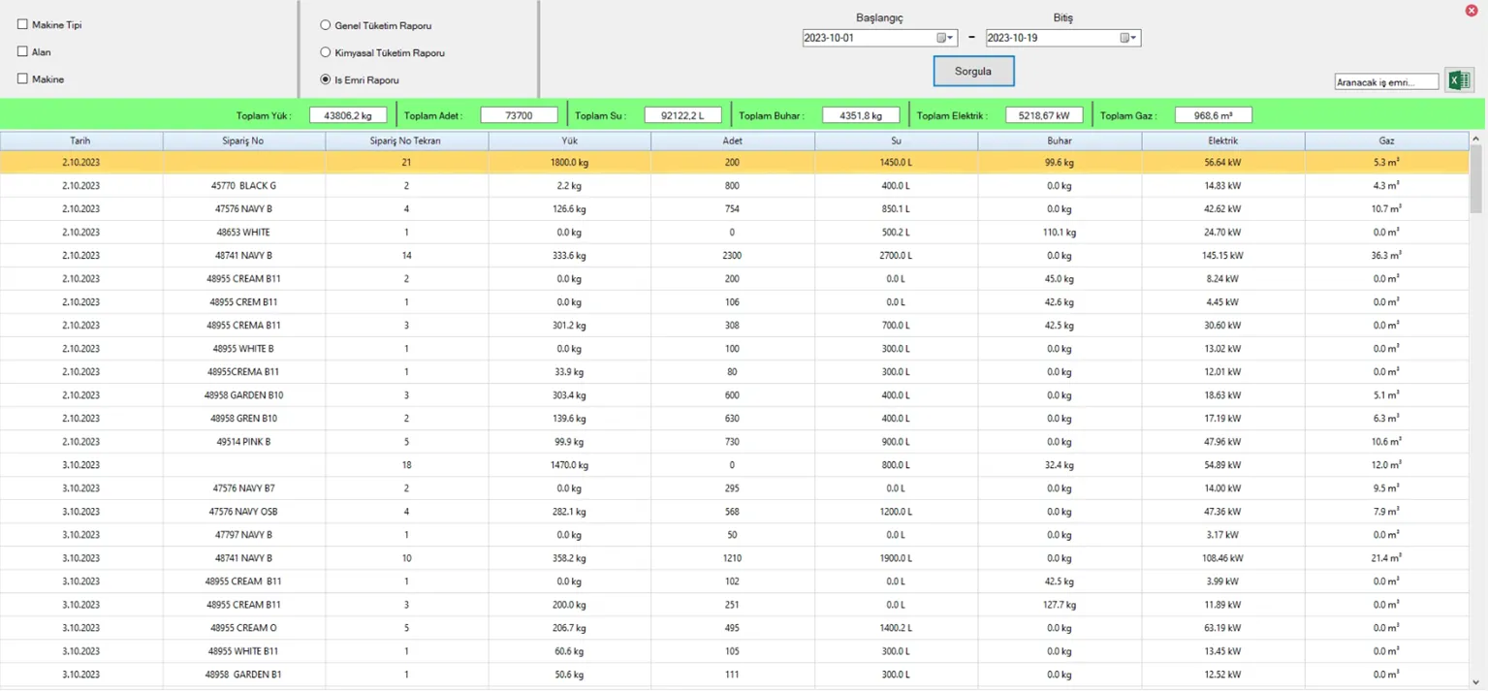Viewport: 1488px width, 691px height.
Task: Export report with the Excel icon
Action: (1458, 80)
